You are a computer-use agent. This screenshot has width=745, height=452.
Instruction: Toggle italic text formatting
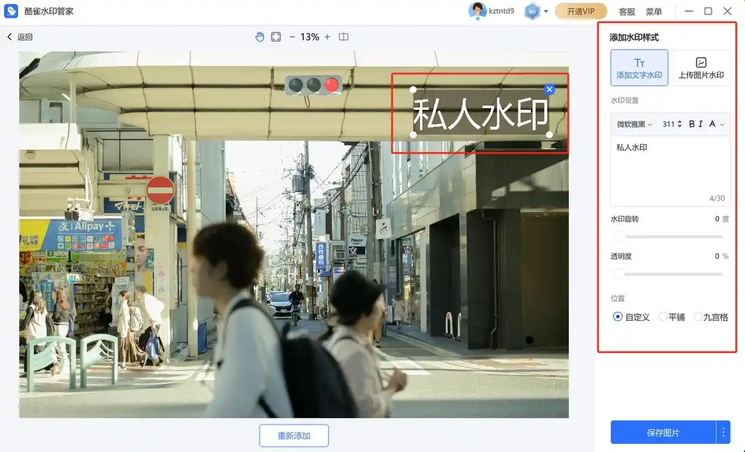pos(701,124)
